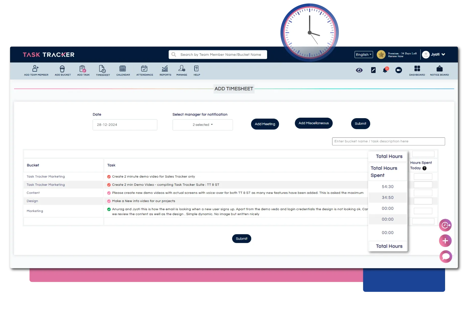Click the Add Miscellaneous button

(x=313, y=123)
